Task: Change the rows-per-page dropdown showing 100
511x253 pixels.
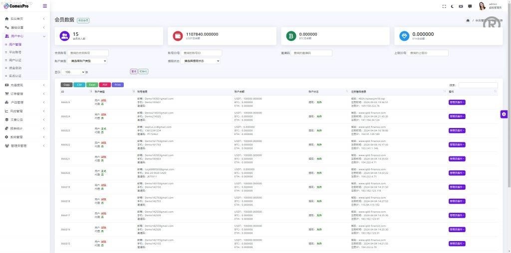Action: [74, 72]
